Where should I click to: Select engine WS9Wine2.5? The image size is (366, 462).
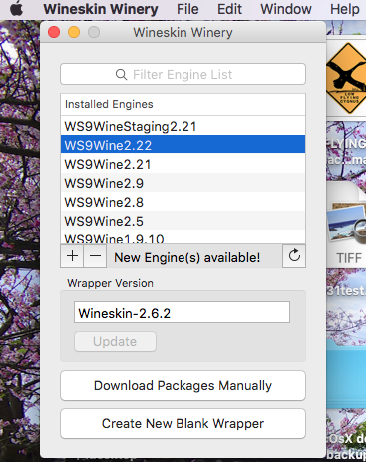(x=183, y=221)
